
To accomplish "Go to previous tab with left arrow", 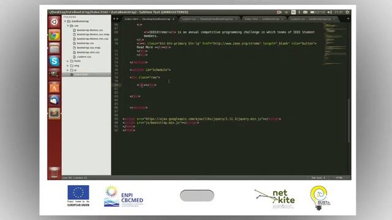I will [115, 19].
